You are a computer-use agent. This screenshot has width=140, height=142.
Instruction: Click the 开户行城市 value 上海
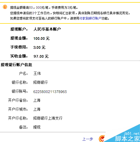(x=37, y=109)
